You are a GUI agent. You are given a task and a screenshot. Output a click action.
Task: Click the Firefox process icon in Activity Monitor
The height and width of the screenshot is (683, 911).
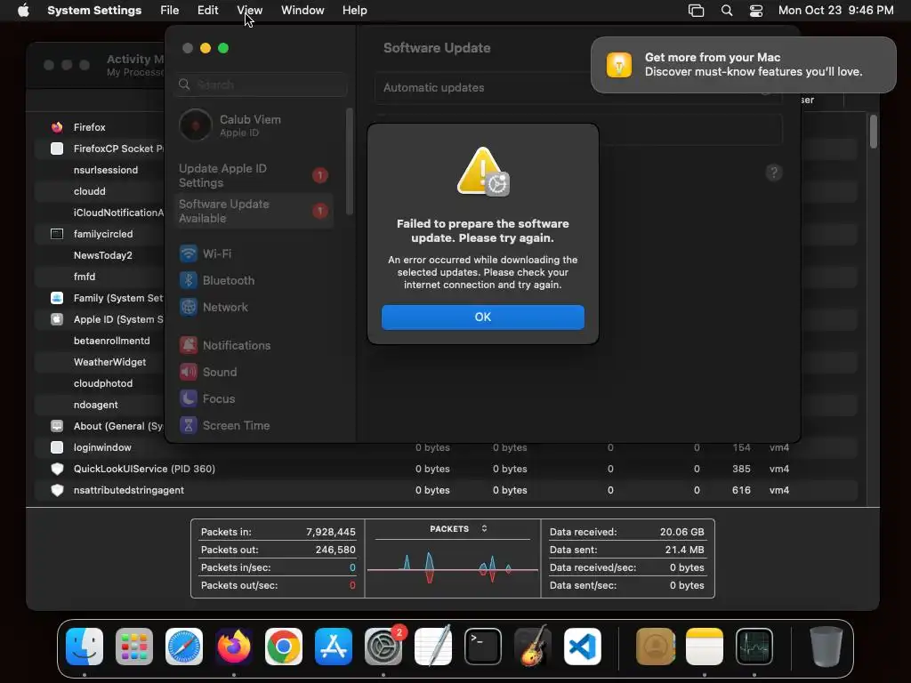(x=57, y=127)
